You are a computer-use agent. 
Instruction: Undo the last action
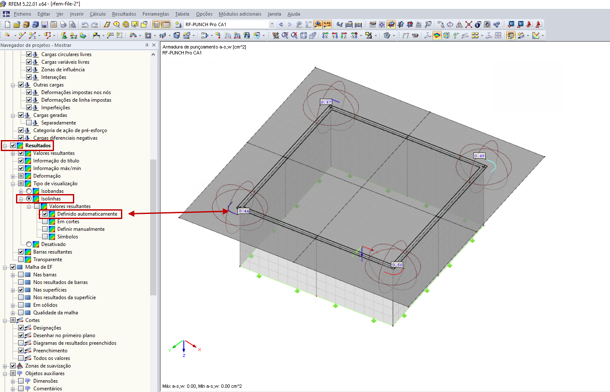(x=85, y=24)
